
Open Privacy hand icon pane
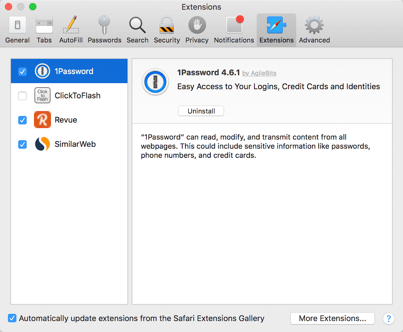click(x=197, y=30)
